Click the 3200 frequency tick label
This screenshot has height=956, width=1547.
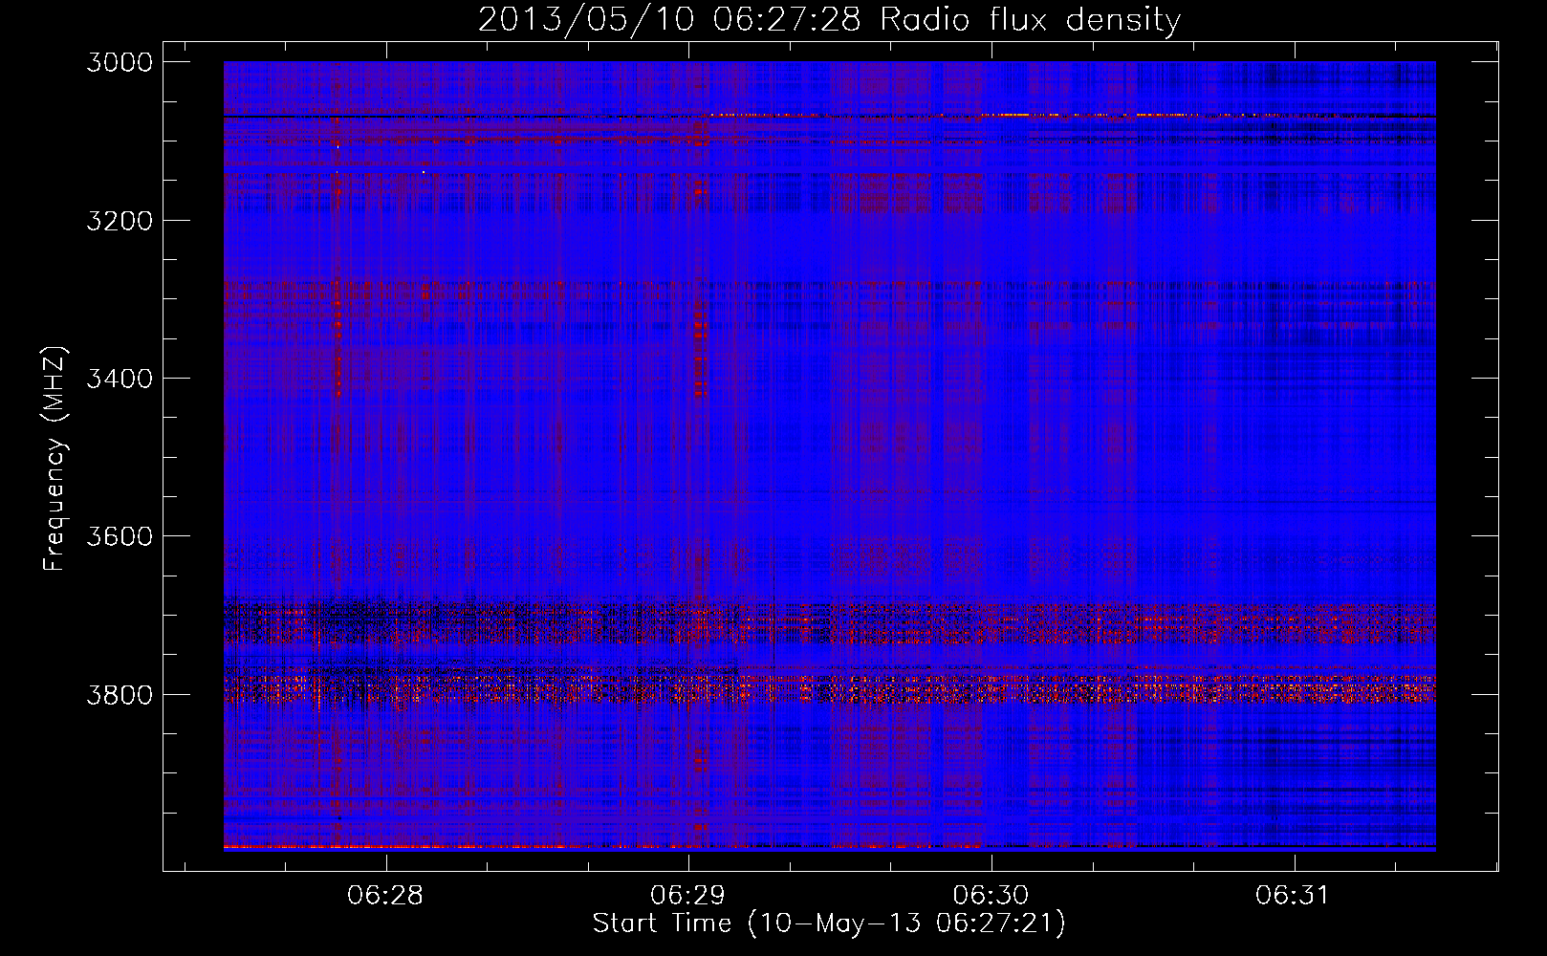pyautogui.click(x=120, y=221)
